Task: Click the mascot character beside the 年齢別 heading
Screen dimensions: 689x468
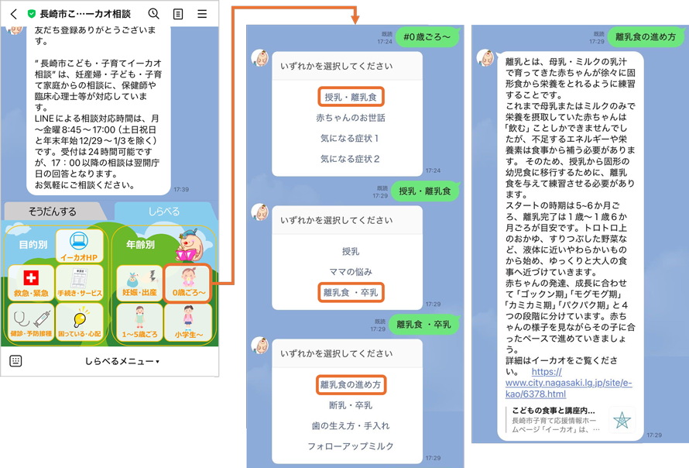Action: coord(191,246)
